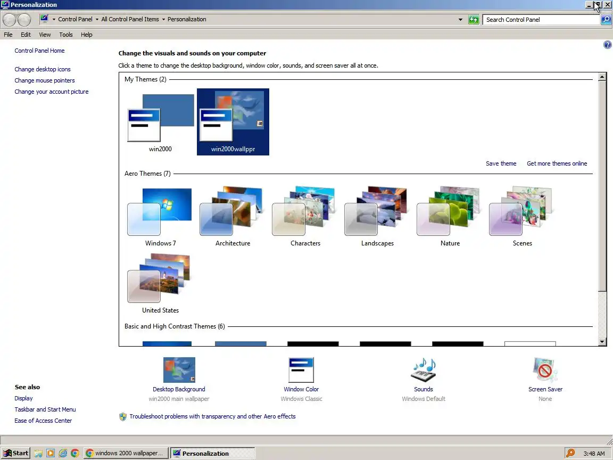The width and height of the screenshot is (613, 460).
Task: Click the Start button
Action: click(x=15, y=454)
